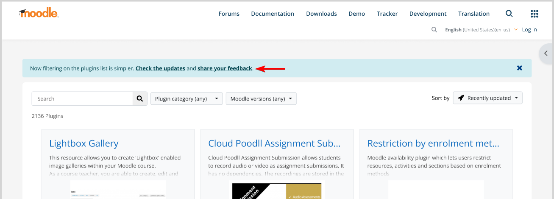This screenshot has width=554, height=199.
Task: Click the small gray search icon near language selector
Action: (x=434, y=30)
